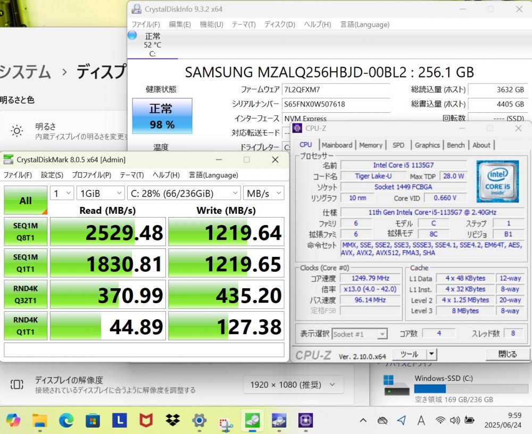This screenshot has width=532, height=434.
Task: Click the Intel Core i5 logo in CPU-Z
Action: 497,181
